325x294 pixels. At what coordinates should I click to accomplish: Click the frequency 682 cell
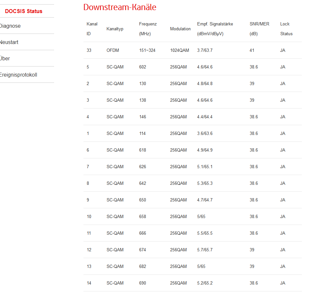142,266
